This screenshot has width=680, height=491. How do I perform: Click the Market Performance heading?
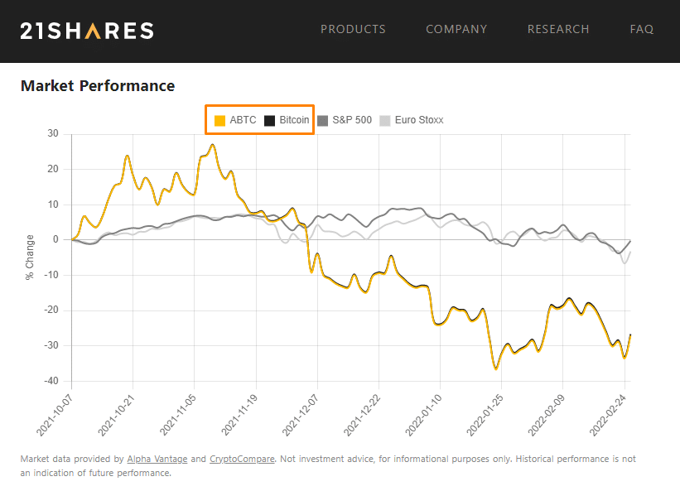(x=98, y=86)
